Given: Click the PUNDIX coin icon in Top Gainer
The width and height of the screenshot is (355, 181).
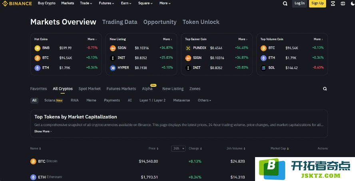Looking at the screenshot, I should 188,48.
